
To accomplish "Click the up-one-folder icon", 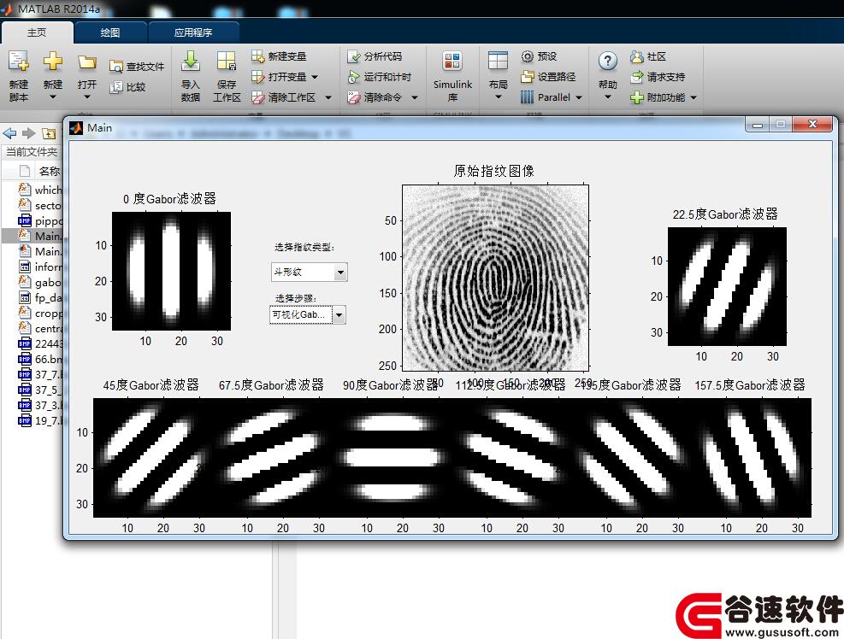I will click(x=49, y=133).
